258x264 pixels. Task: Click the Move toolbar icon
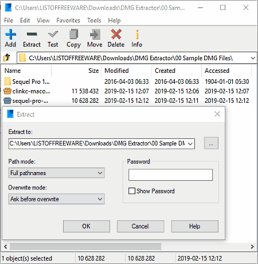point(95,34)
